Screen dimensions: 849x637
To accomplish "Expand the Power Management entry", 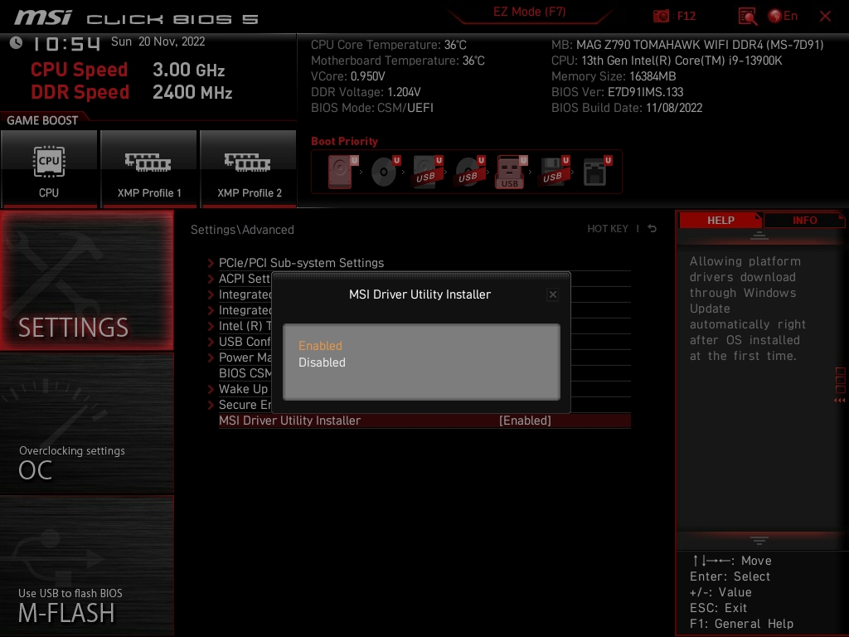I will 245,357.
